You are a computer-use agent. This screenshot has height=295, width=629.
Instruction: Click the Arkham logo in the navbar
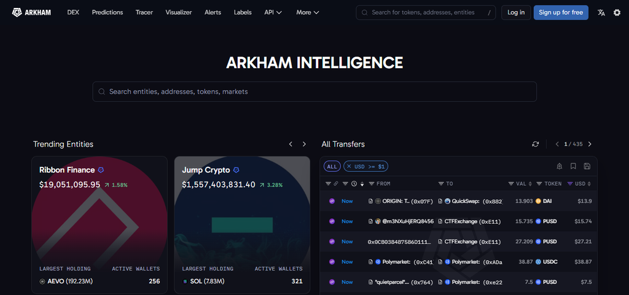click(32, 12)
